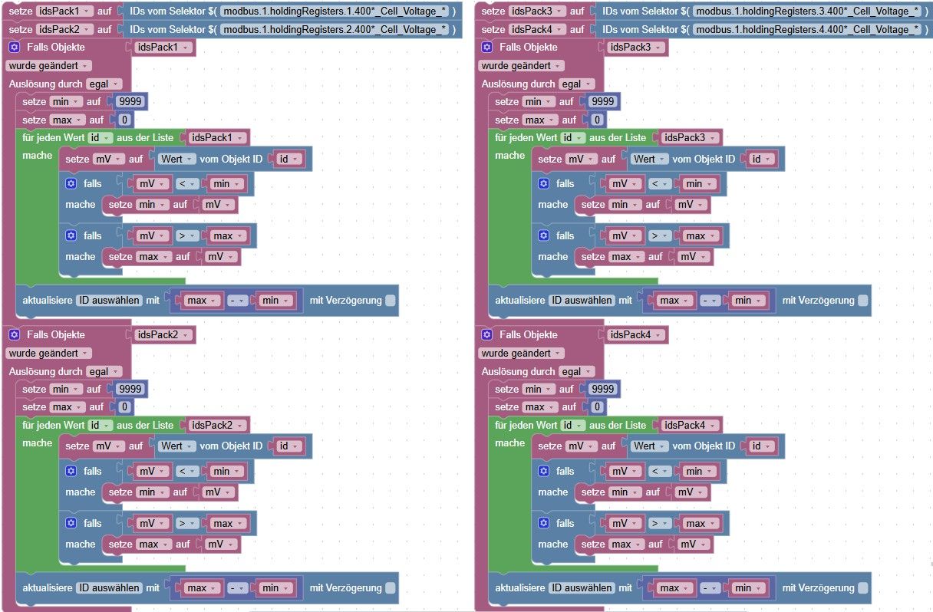933x612 pixels.
Task: Open gear settings on Falls Objekte idsPack1 block
Action: [x=14, y=48]
